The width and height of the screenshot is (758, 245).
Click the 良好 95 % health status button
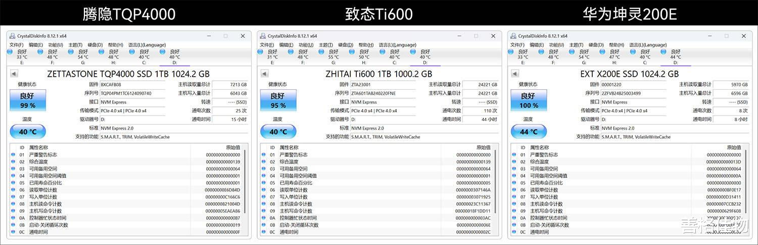click(278, 100)
